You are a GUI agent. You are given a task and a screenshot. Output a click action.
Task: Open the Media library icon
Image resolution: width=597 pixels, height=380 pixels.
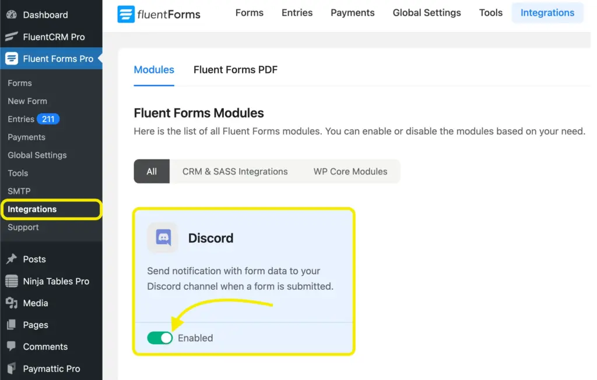(x=12, y=303)
